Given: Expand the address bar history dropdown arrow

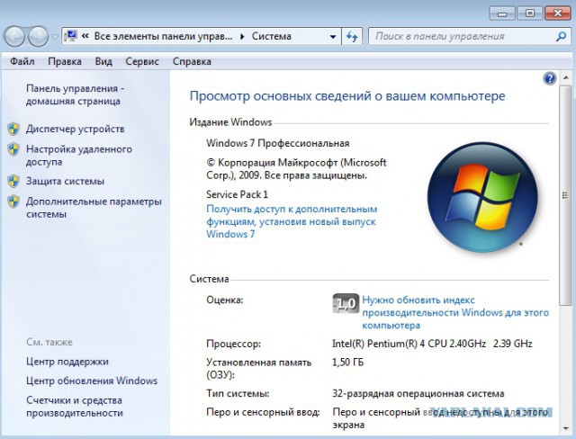Looking at the screenshot, I should click(333, 36).
